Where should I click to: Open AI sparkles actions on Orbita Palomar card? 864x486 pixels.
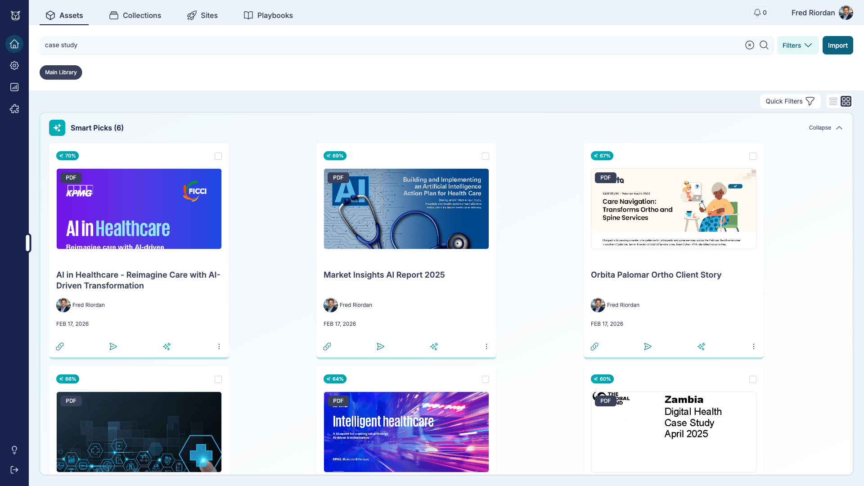tap(702, 346)
